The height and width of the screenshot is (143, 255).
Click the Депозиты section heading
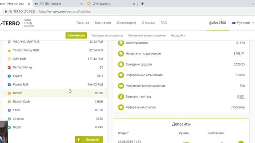coord(181,124)
